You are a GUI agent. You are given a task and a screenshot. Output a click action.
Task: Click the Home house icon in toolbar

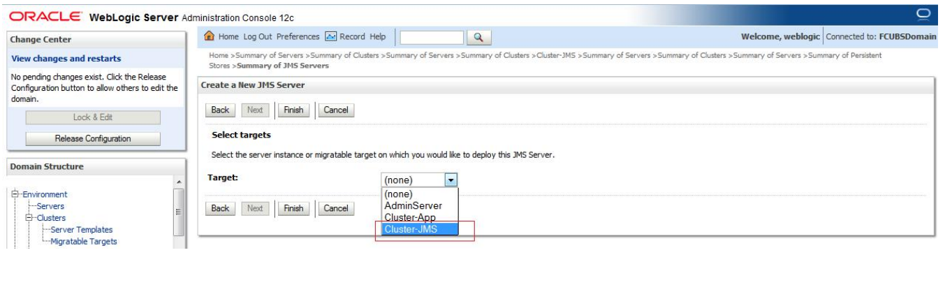tap(210, 36)
